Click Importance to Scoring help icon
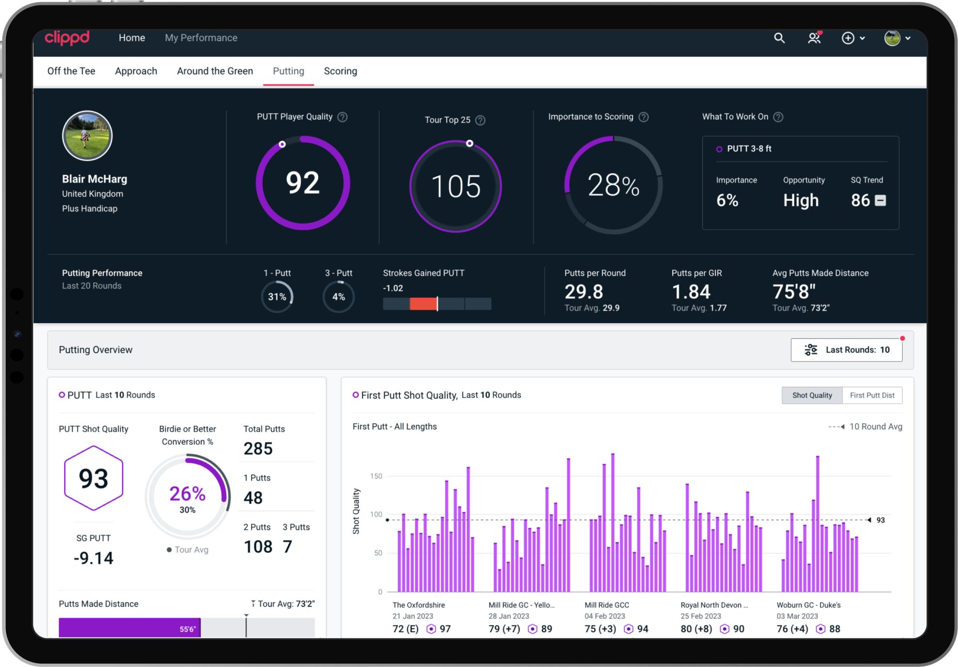Image resolution: width=958 pixels, height=667 pixels. coord(644,117)
